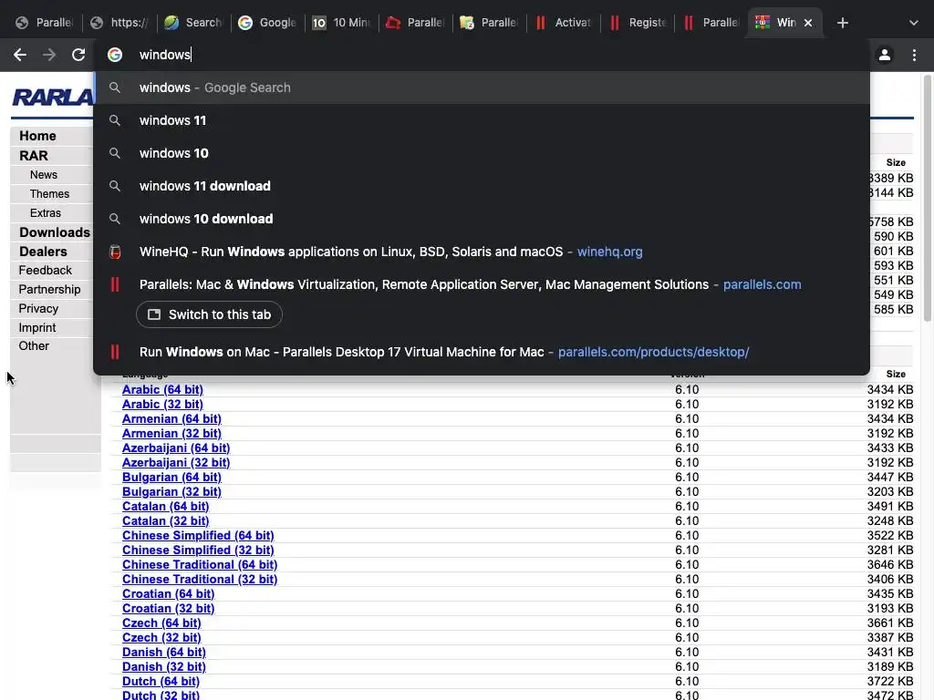Open Feedback in the sidebar
Image resolution: width=934 pixels, height=700 pixels.
click(46, 270)
